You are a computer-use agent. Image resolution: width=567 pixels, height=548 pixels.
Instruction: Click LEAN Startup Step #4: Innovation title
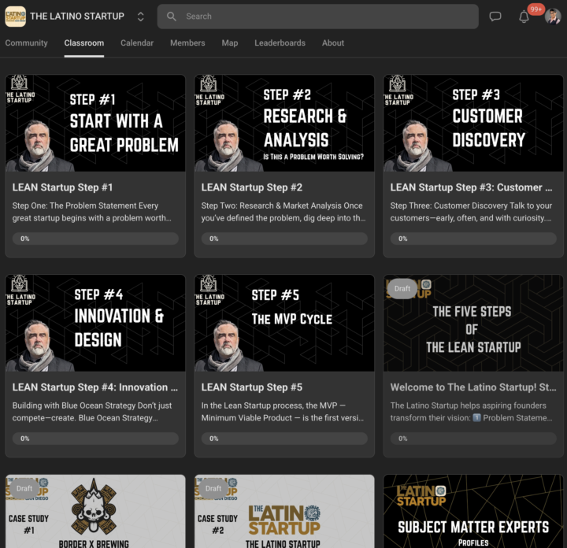(x=95, y=387)
